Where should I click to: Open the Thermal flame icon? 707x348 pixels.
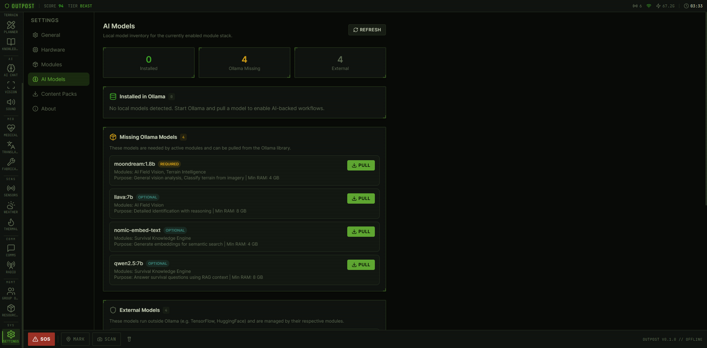[x=11, y=224]
